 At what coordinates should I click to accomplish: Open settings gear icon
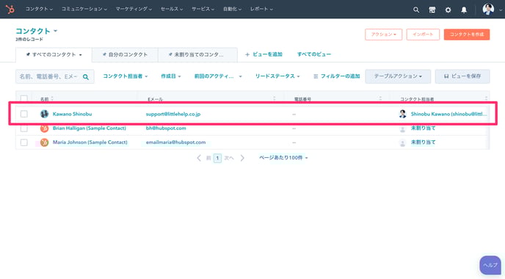pos(448,10)
